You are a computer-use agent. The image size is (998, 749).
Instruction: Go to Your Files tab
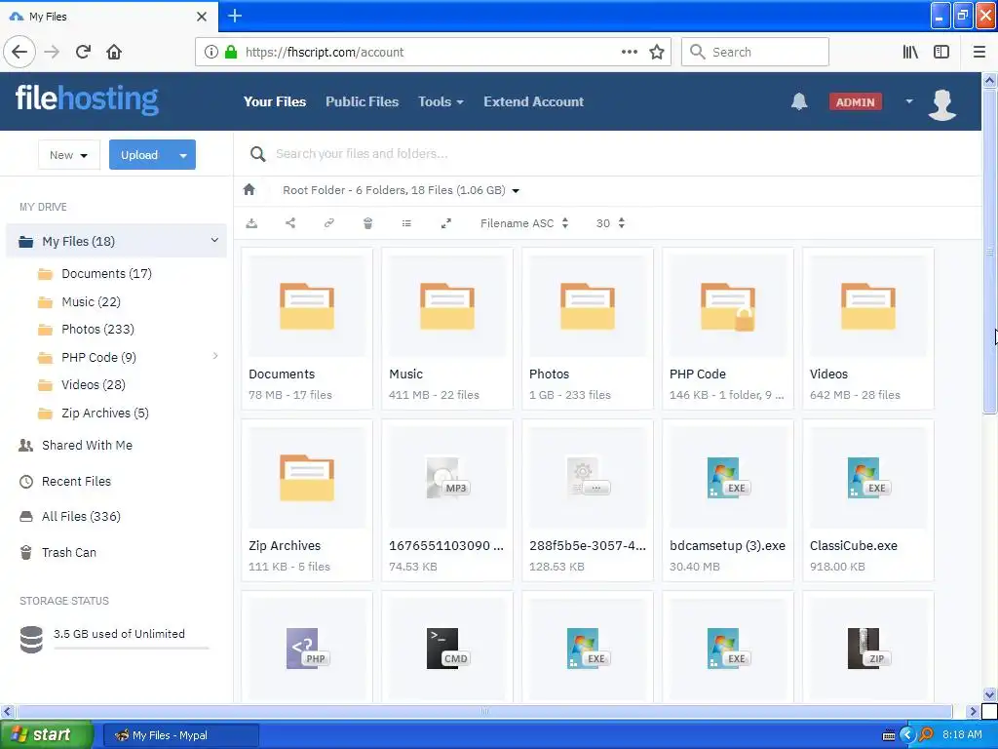(x=275, y=101)
